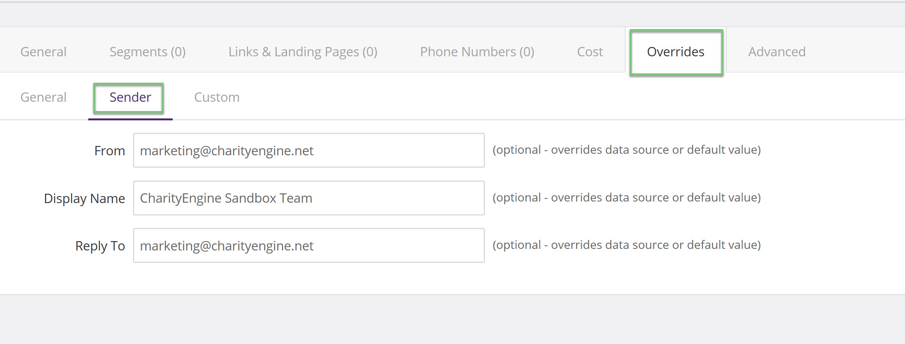Click the Reply To input field
905x344 pixels.
coord(309,245)
